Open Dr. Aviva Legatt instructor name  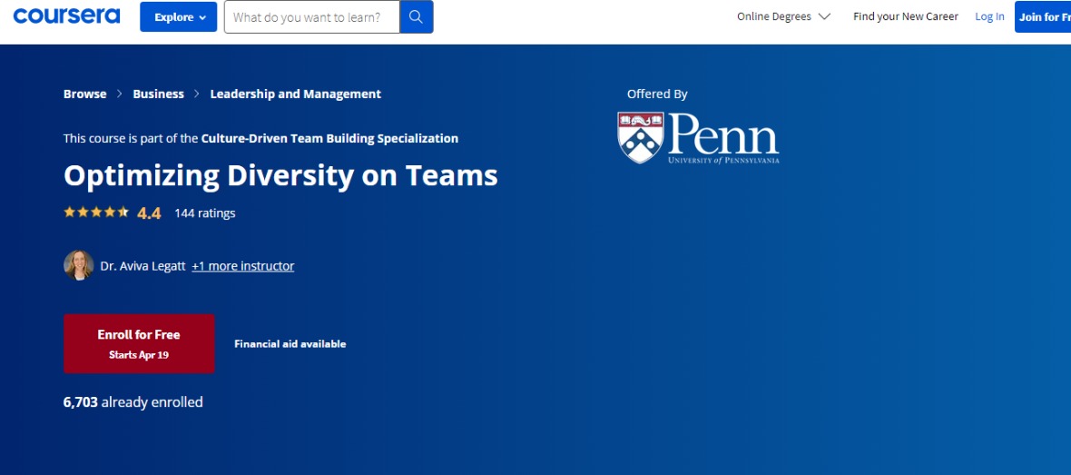click(x=142, y=266)
